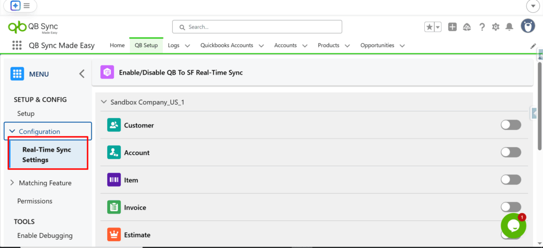The width and height of the screenshot is (543, 248).
Task: Switch to the Home tab
Action: click(x=117, y=45)
